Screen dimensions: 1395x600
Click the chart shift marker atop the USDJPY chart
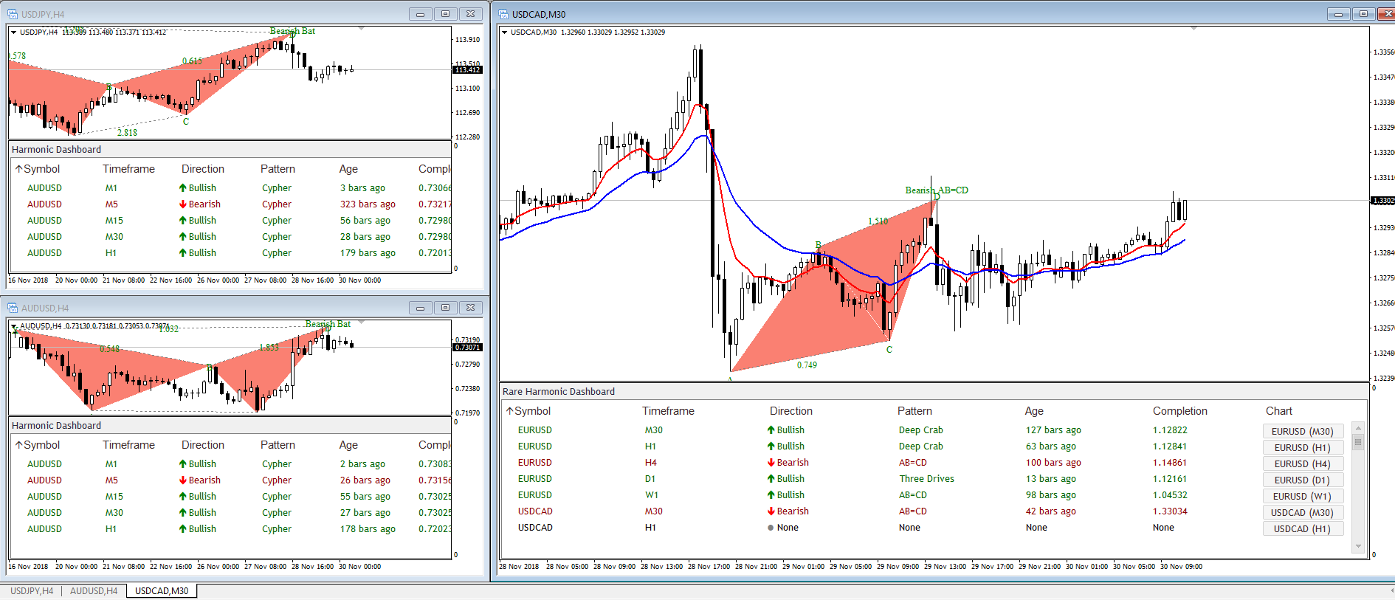[x=361, y=28]
